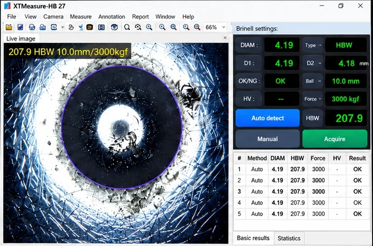Image resolution: width=373 pixels, height=246 pixels.
Task: Click the DIAM value field 4.19
Action: coord(282,45)
